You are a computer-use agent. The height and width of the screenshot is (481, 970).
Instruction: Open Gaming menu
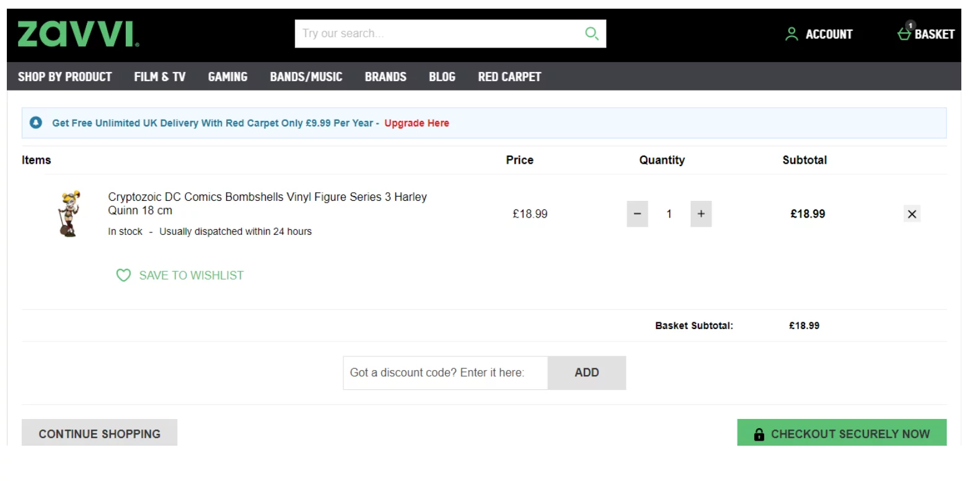(x=227, y=77)
